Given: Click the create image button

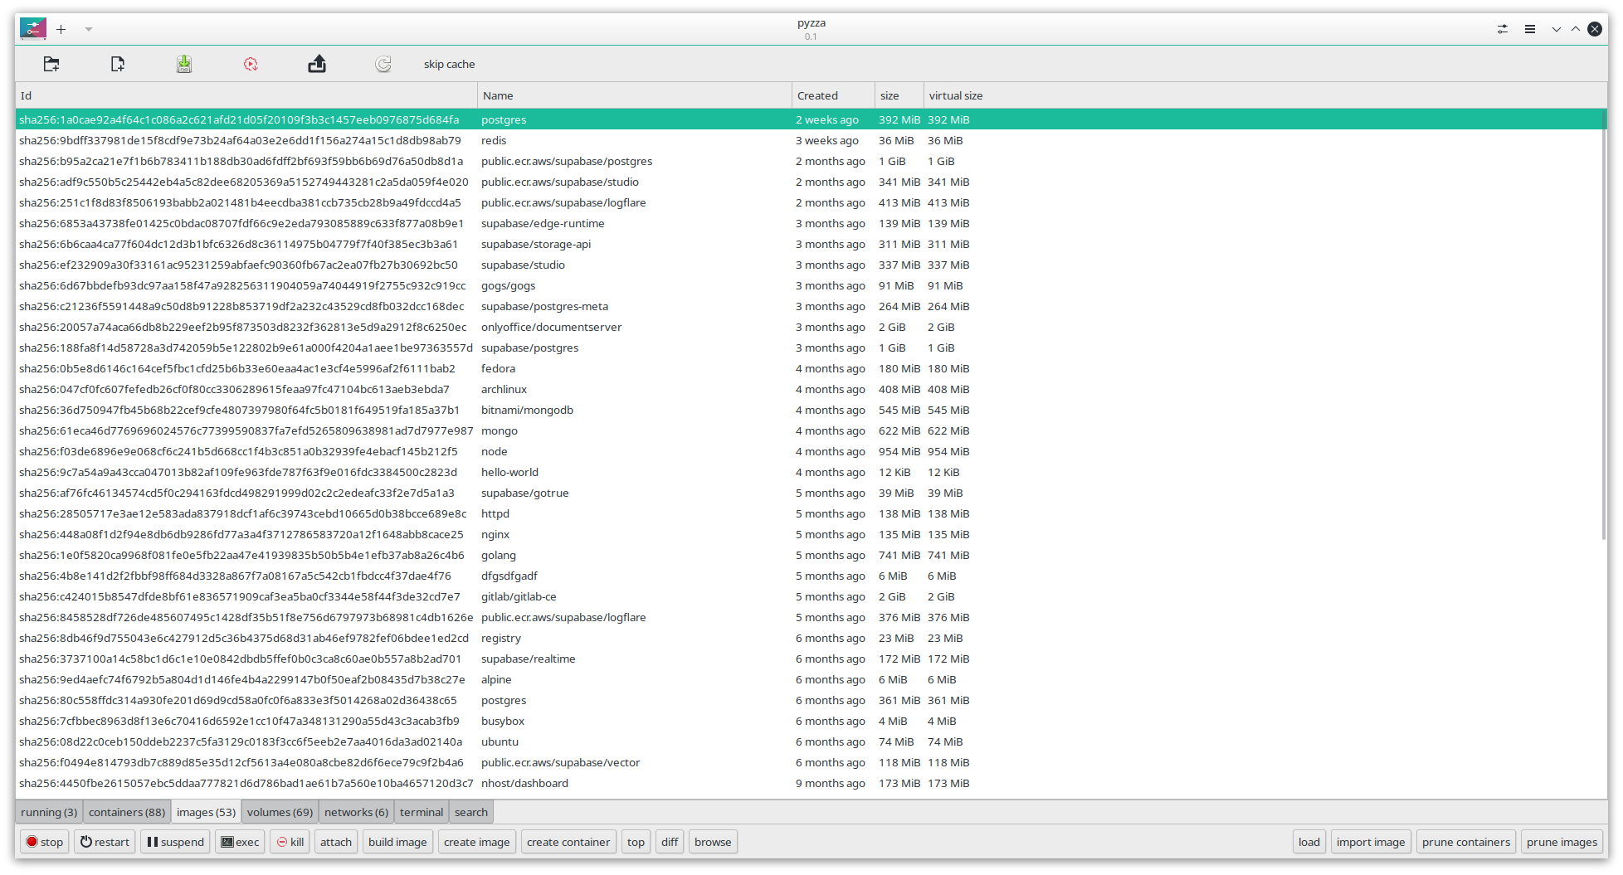Looking at the screenshot, I should pyautogui.click(x=477, y=842).
